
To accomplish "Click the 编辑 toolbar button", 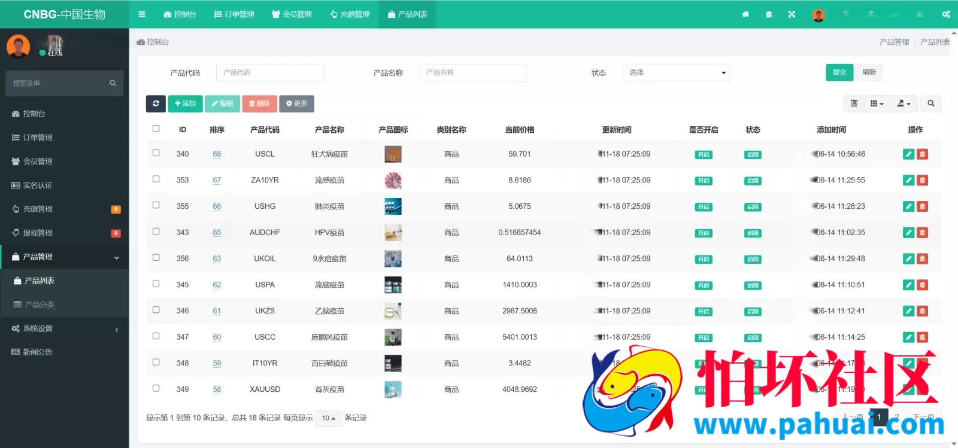I will click(x=222, y=103).
